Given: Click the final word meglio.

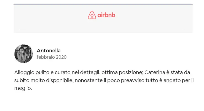Looking at the screenshot, I should tap(23, 88).
